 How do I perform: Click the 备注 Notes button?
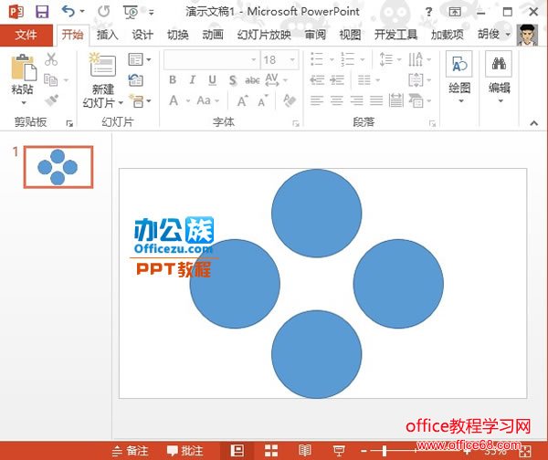(x=131, y=451)
